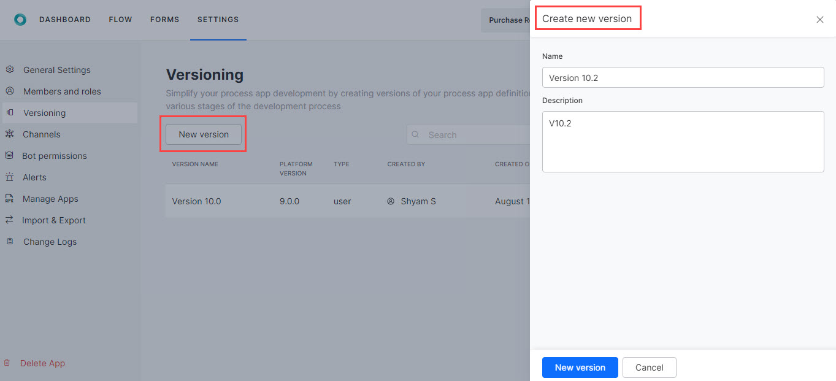Screen dimensions: 836x381
Task: Click the Bot permissions robot icon
Action: (x=10, y=155)
